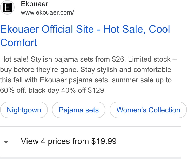Expand prices using the triangle arrow
The image size is (187, 159).
pos(6,142)
